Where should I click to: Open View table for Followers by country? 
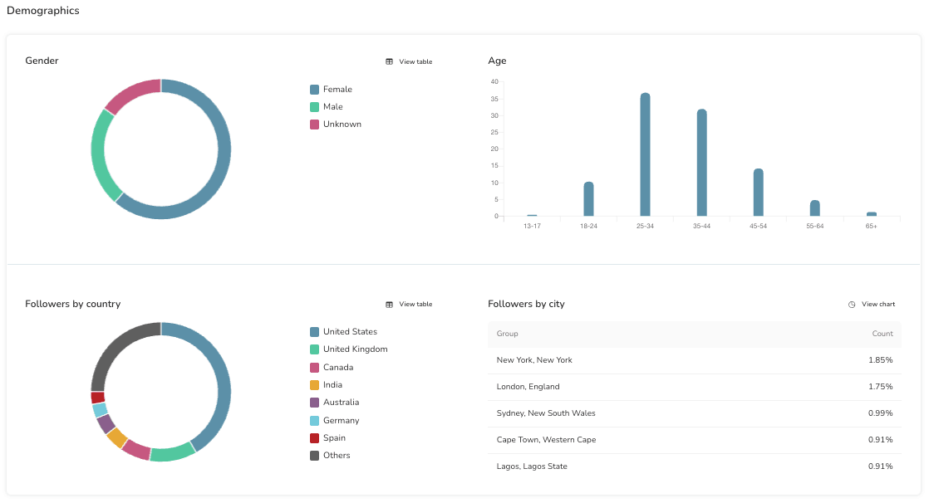(x=415, y=305)
